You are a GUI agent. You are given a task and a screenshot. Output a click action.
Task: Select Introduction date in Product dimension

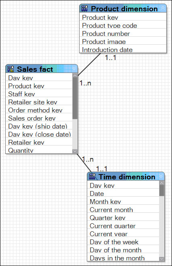123,50
